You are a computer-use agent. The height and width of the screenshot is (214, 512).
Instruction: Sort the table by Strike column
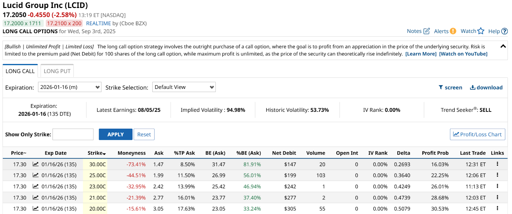(x=97, y=153)
